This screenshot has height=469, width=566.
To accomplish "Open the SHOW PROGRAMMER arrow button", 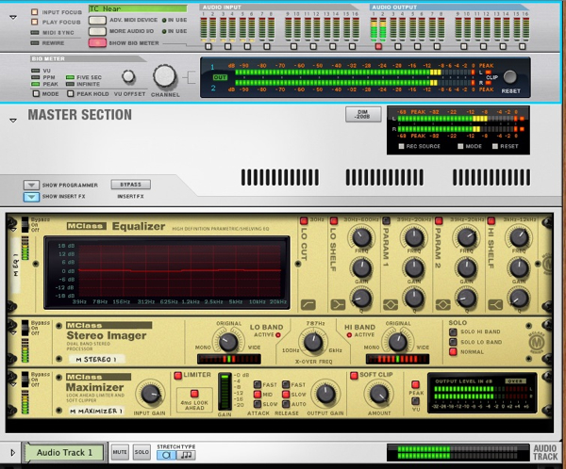I will (31, 185).
